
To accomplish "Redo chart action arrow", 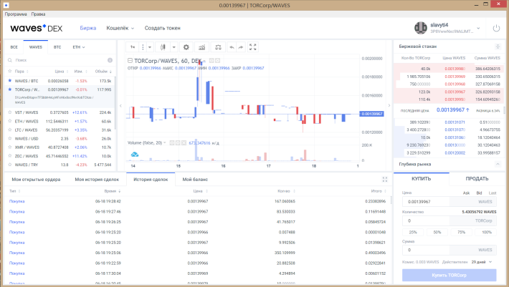I will click(x=241, y=47).
